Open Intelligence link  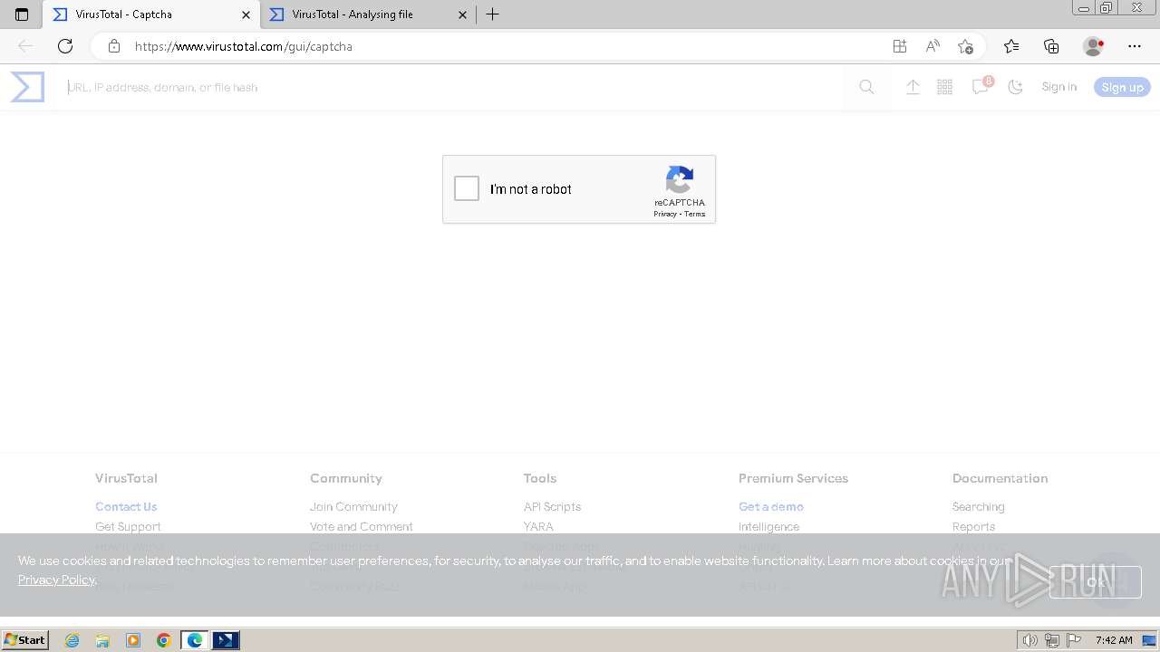[x=768, y=526]
